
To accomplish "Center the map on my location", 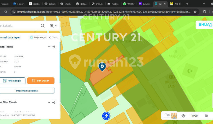I will click(x=183, y=116).
